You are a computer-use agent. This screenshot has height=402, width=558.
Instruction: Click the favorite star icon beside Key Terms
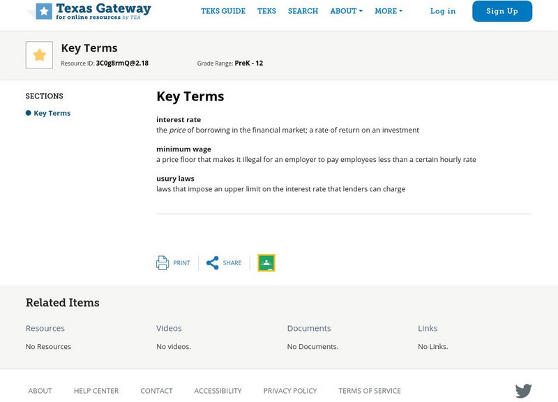tap(39, 55)
